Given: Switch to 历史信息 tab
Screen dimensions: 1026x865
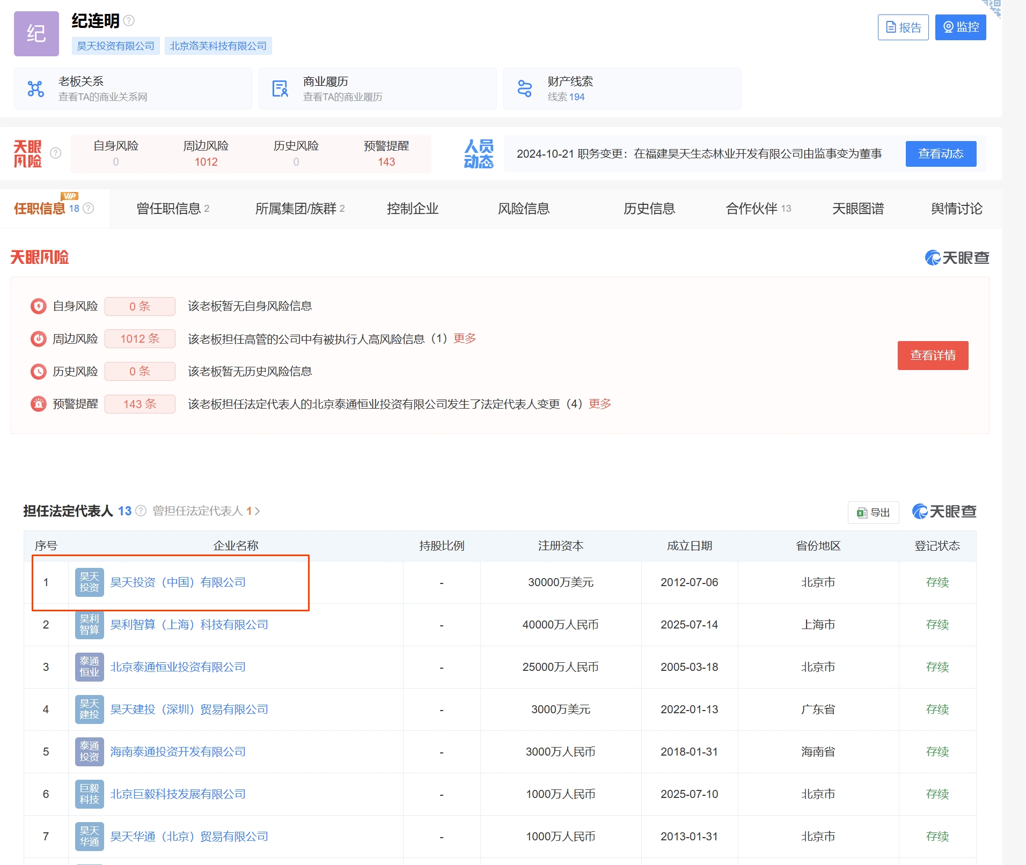Looking at the screenshot, I should (x=649, y=209).
